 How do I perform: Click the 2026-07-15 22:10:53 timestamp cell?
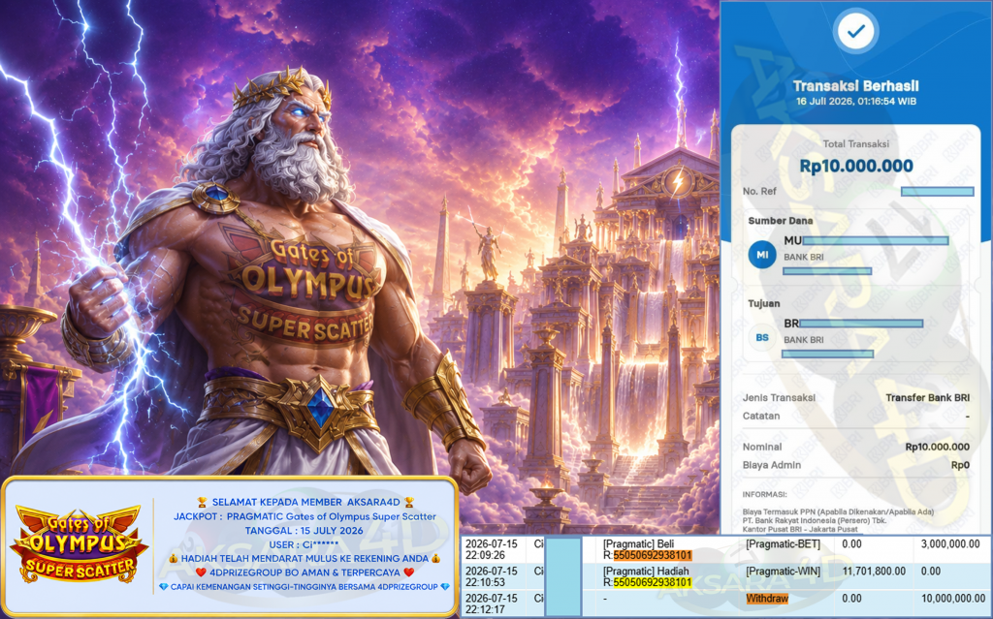492,576
